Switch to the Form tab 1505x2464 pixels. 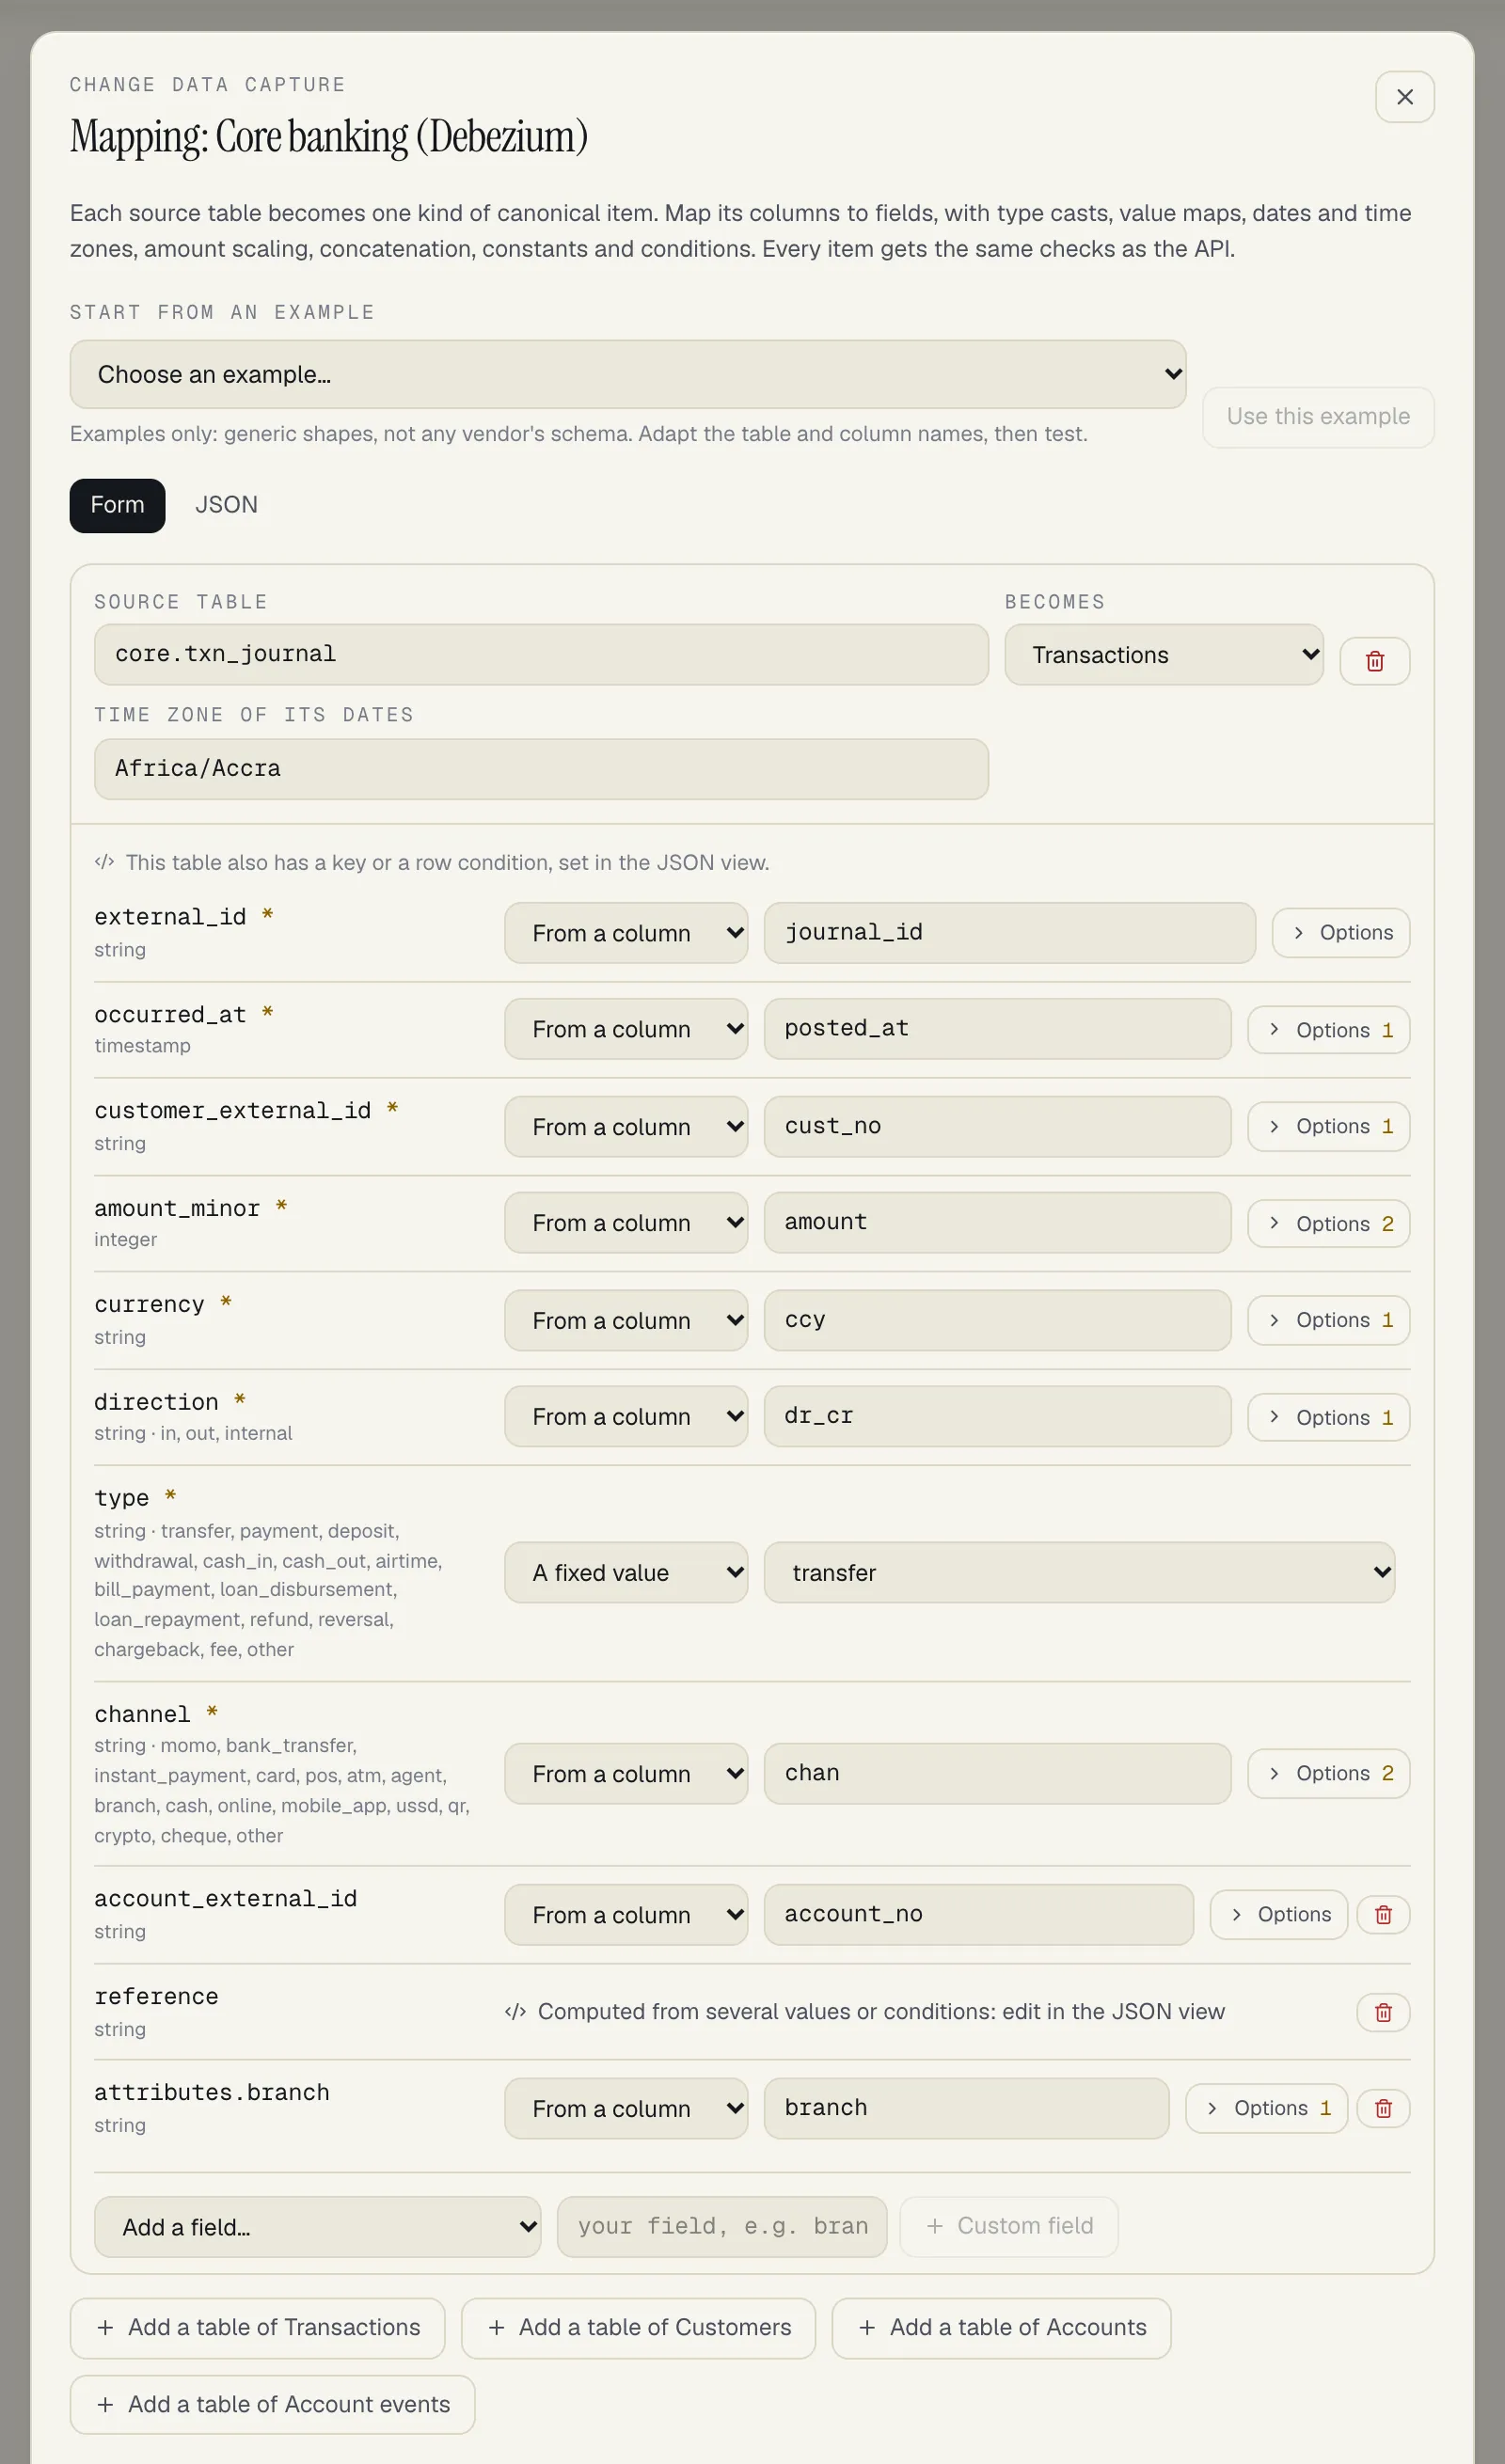tap(117, 505)
